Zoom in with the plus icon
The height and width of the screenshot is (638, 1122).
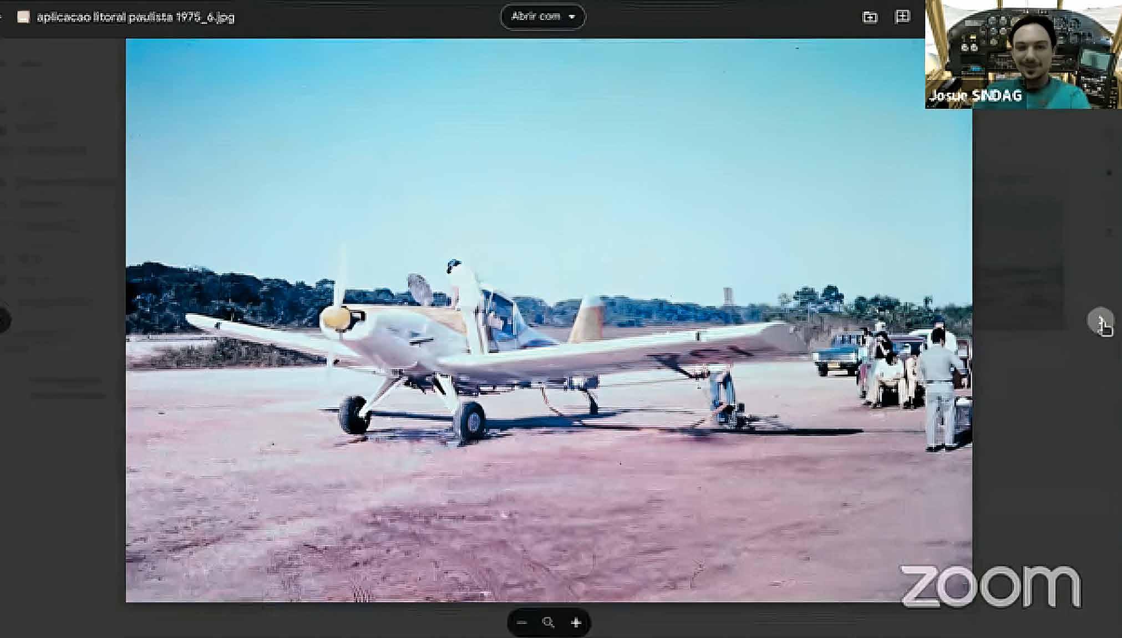tap(576, 622)
